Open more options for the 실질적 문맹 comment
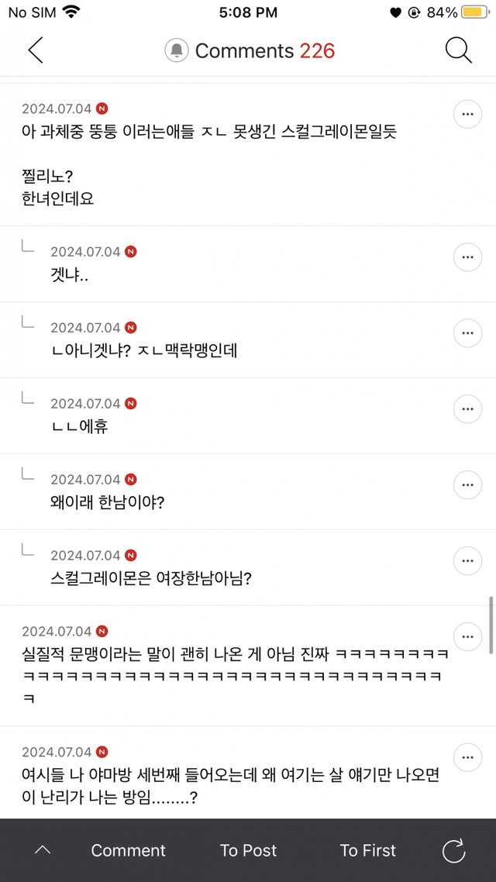 pos(467,636)
